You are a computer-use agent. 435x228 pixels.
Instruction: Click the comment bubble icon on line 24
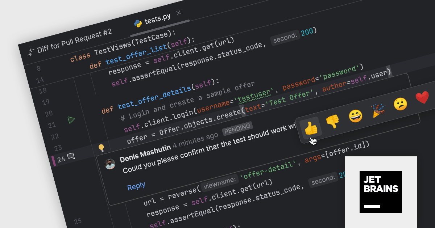(71, 156)
